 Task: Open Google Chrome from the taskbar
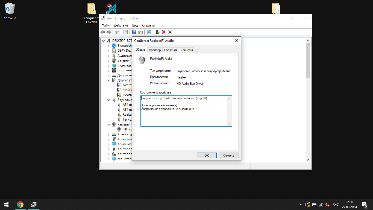point(20,204)
